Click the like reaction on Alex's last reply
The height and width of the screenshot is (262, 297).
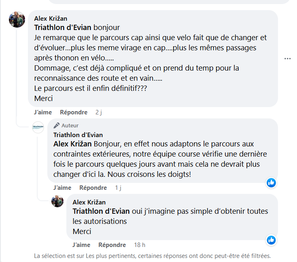(x=271, y=240)
